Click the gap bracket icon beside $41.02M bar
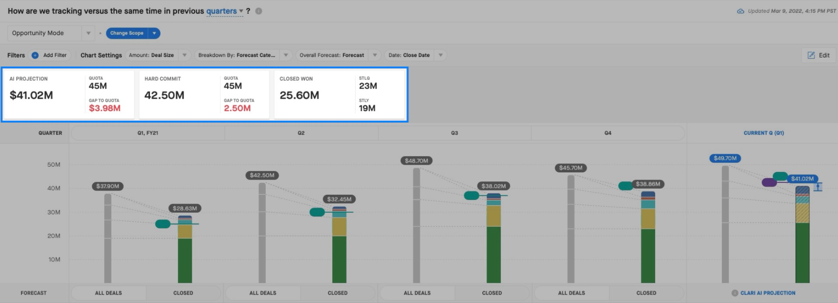838x303 pixels. click(x=818, y=187)
